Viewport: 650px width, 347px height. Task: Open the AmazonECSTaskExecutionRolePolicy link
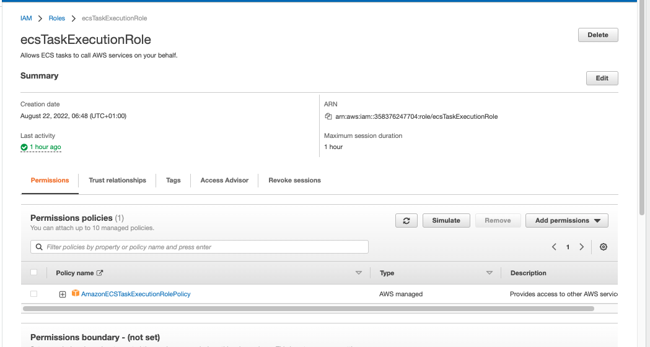point(136,294)
